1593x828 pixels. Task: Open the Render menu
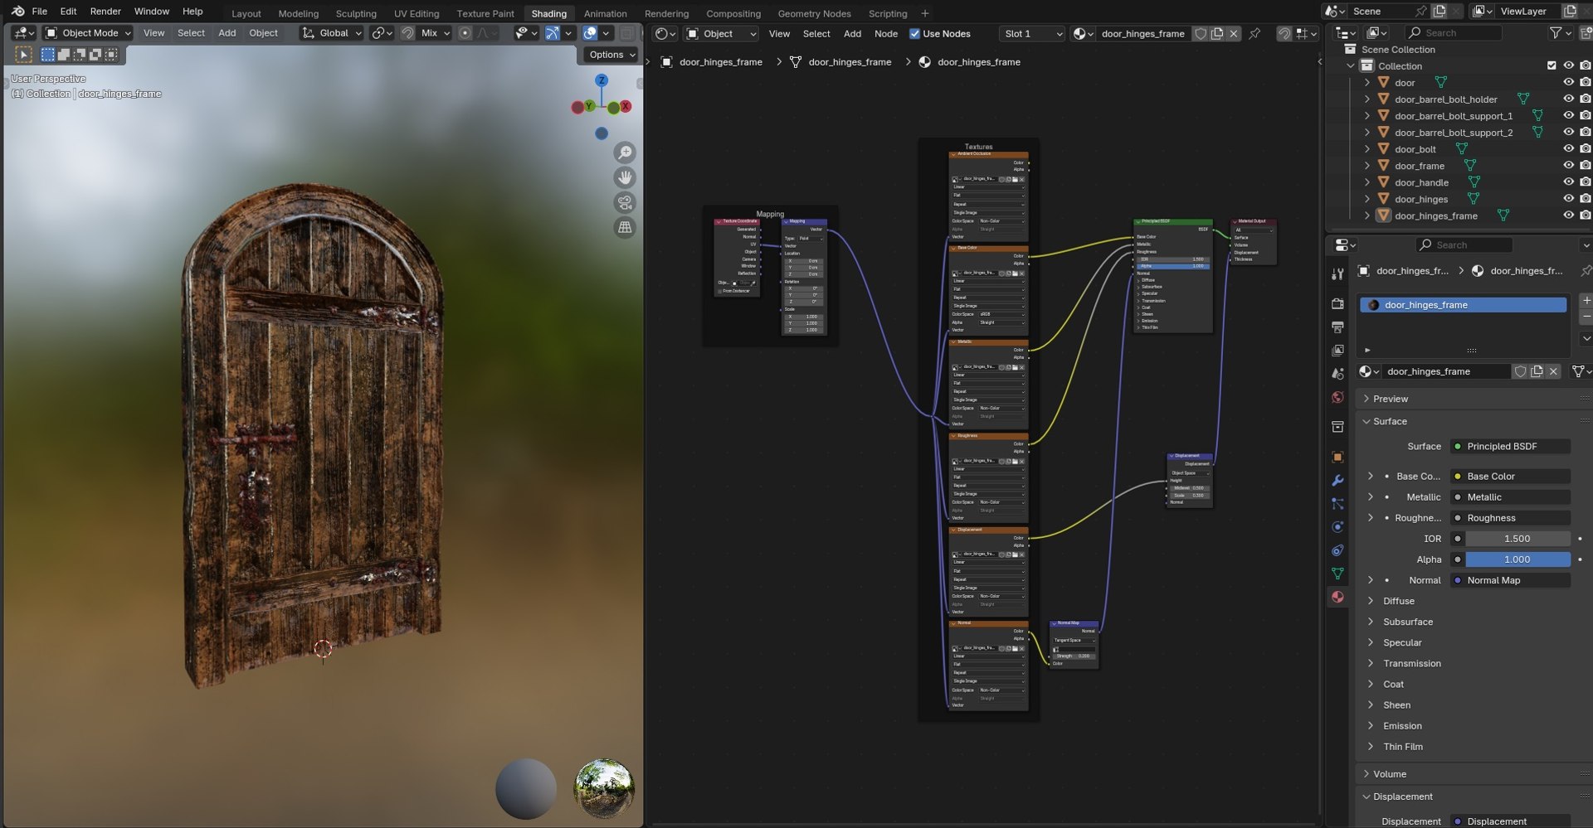[105, 12]
